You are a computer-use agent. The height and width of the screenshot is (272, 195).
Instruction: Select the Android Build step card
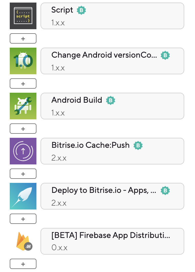112,106
